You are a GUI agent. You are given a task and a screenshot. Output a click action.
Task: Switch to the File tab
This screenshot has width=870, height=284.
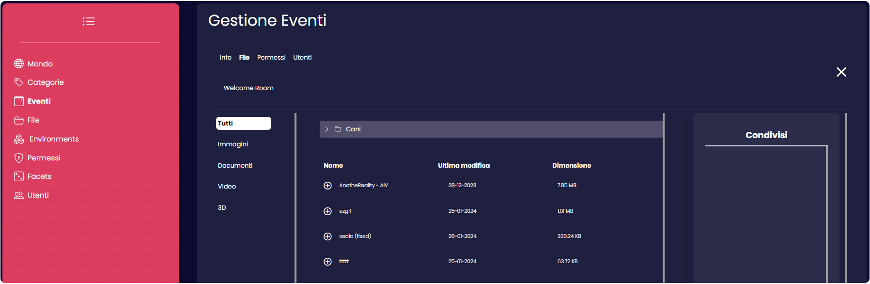244,57
